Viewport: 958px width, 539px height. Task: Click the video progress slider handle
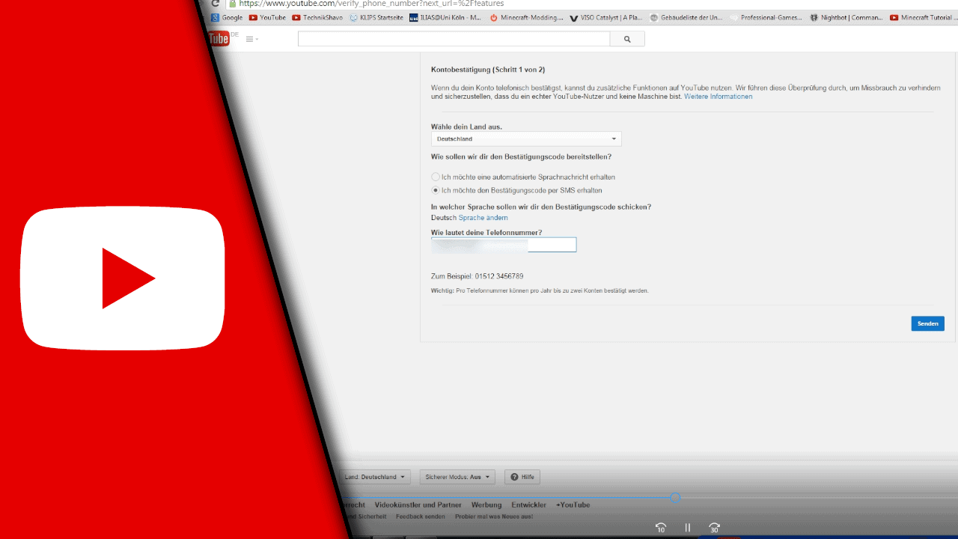pyautogui.click(x=675, y=497)
